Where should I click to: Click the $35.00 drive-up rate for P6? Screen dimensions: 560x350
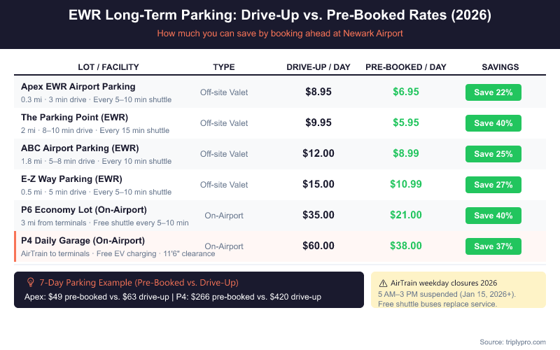[318, 215]
